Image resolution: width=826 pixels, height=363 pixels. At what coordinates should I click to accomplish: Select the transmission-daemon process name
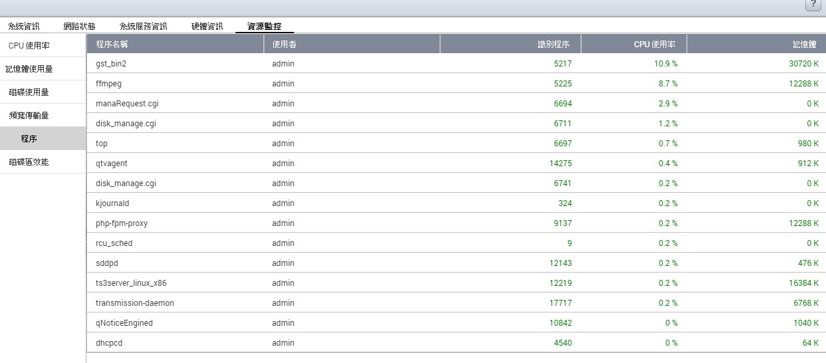(135, 303)
